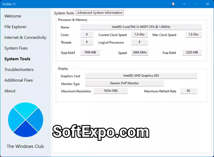
Task: Click Free RAM value 2203 MB
Action: pyautogui.click(x=192, y=52)
